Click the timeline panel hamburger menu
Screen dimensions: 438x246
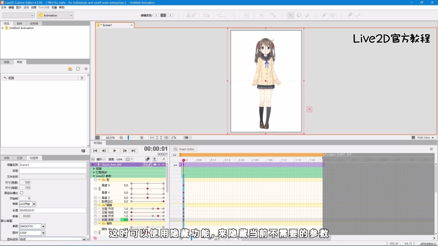click(x=431, y=149)
